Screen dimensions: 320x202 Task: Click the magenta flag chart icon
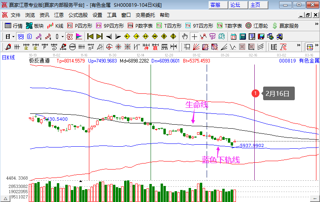79,37
